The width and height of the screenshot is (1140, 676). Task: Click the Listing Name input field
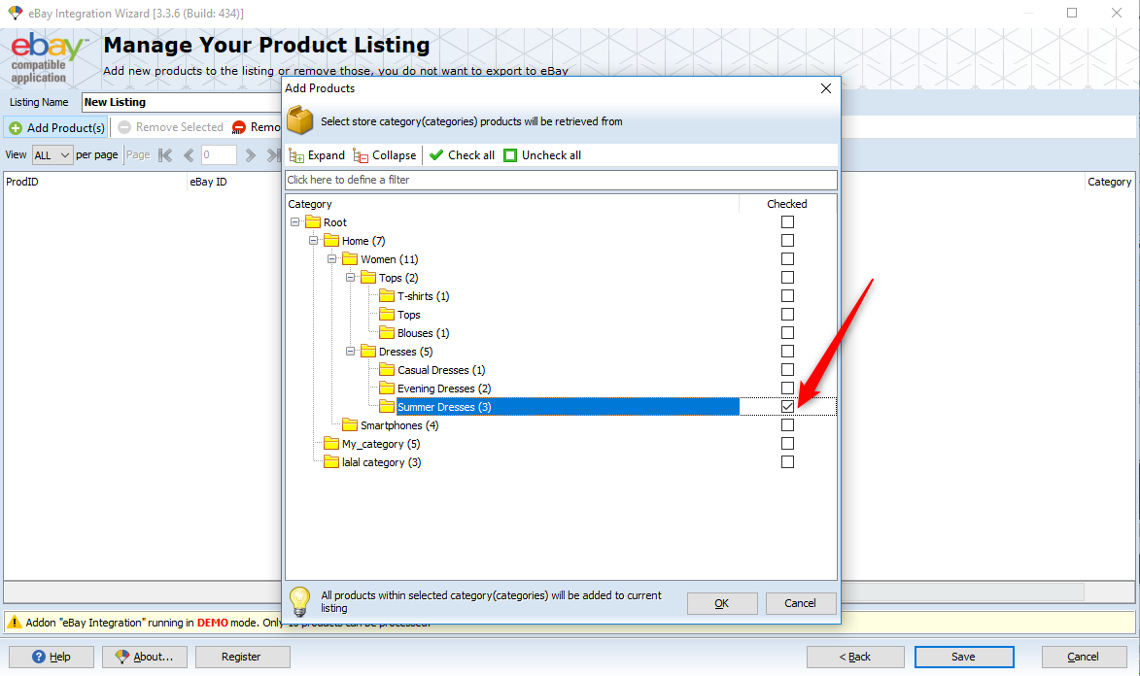click(x=182, y=102)
